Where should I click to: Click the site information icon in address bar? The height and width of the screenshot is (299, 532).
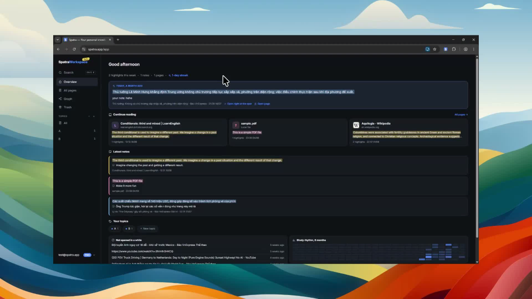click(84, 49)
